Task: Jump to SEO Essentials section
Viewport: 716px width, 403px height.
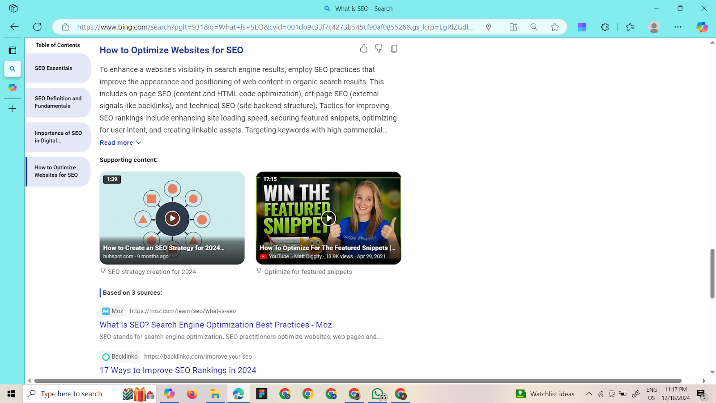Action: 58,68
